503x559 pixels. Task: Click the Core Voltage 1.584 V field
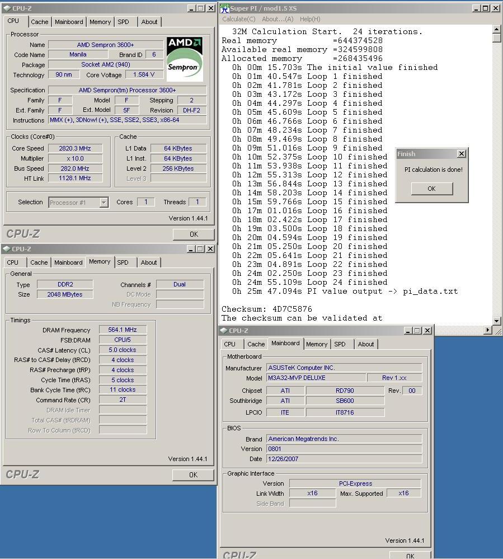tap(144, 74)
